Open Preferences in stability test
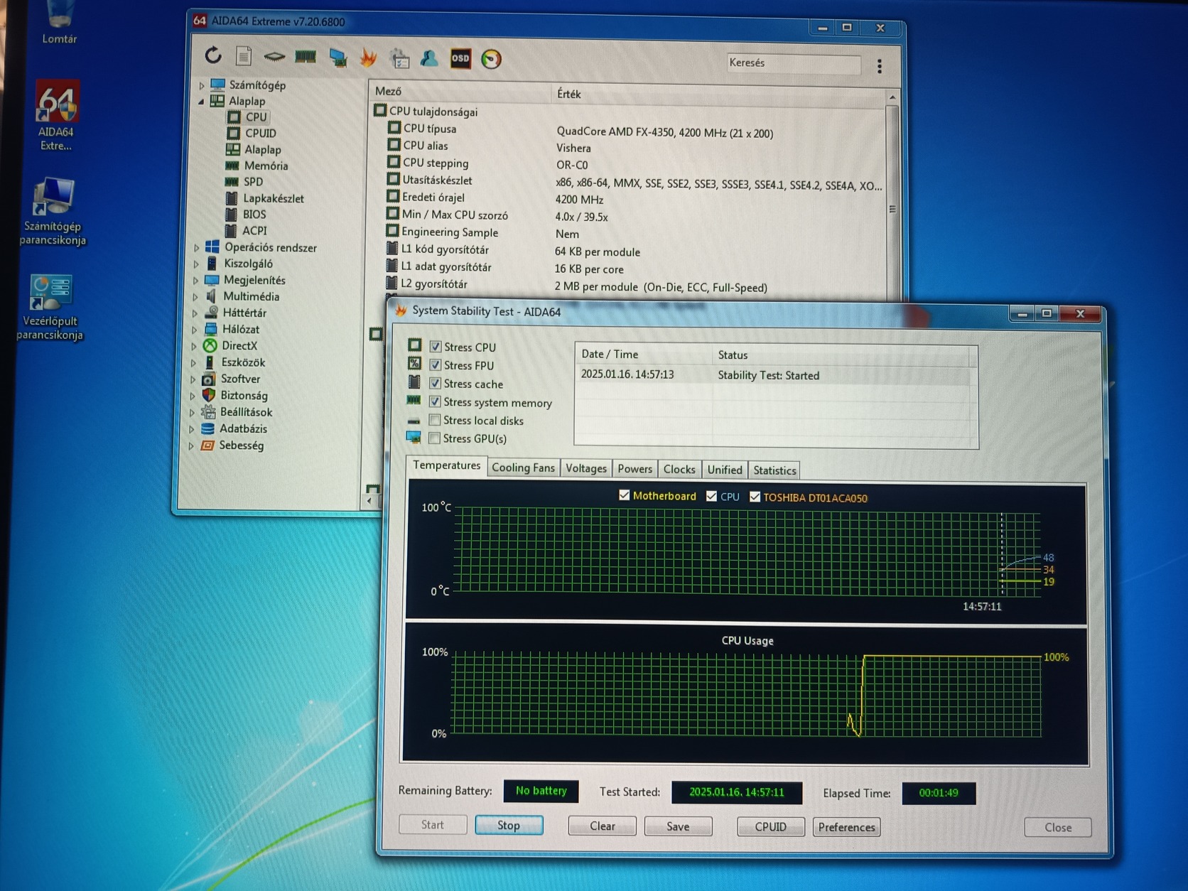 coord(847,827)
